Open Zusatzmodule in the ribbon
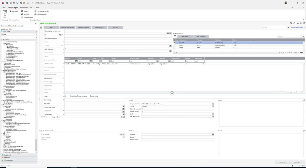Image resolution: width=306 pixels, height=168 pixels. click(27, 18)
